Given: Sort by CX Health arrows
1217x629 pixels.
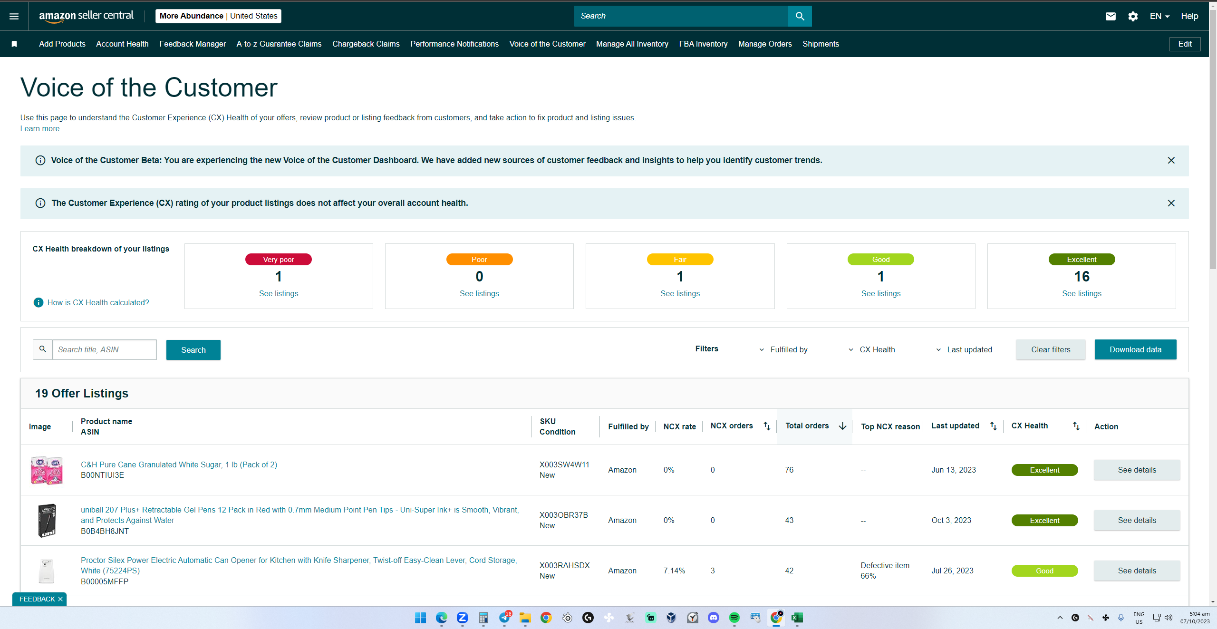Looking at the screenshot, I should 1076,426.
